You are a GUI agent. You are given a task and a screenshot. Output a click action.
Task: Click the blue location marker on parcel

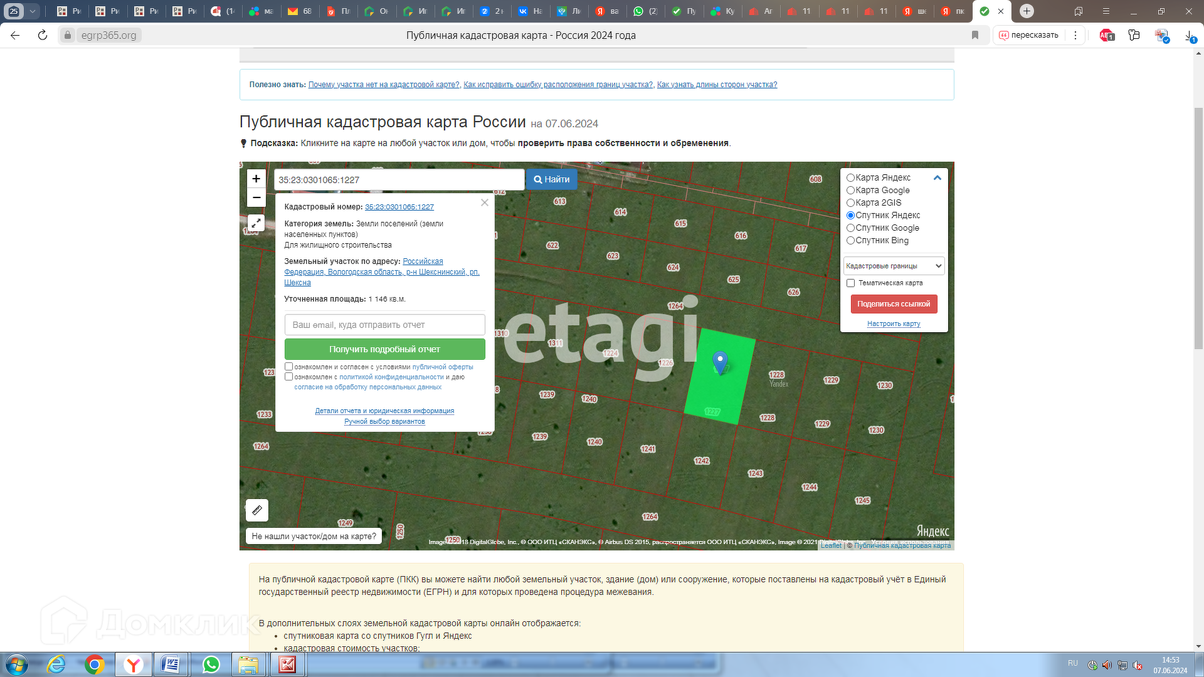[x=720, y=361]
